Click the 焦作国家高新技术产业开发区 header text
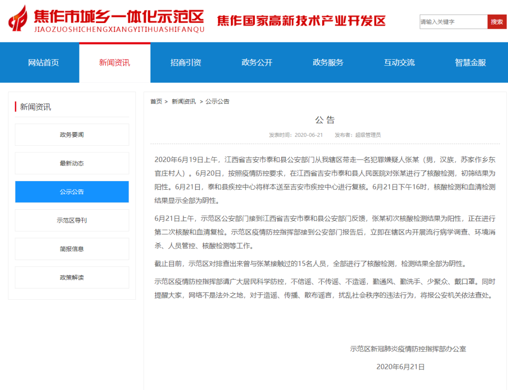Image resolution: width=508 pixels, height=390 pixels. click(302, 21)
